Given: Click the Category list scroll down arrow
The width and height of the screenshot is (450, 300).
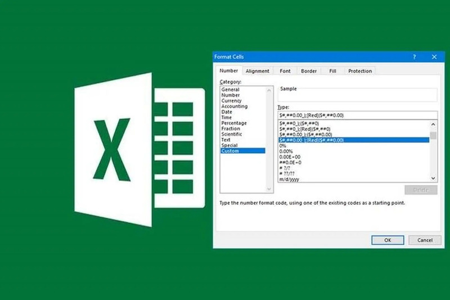Looking at the screenshot, I should pyautogui.click(x=269, y=189).
